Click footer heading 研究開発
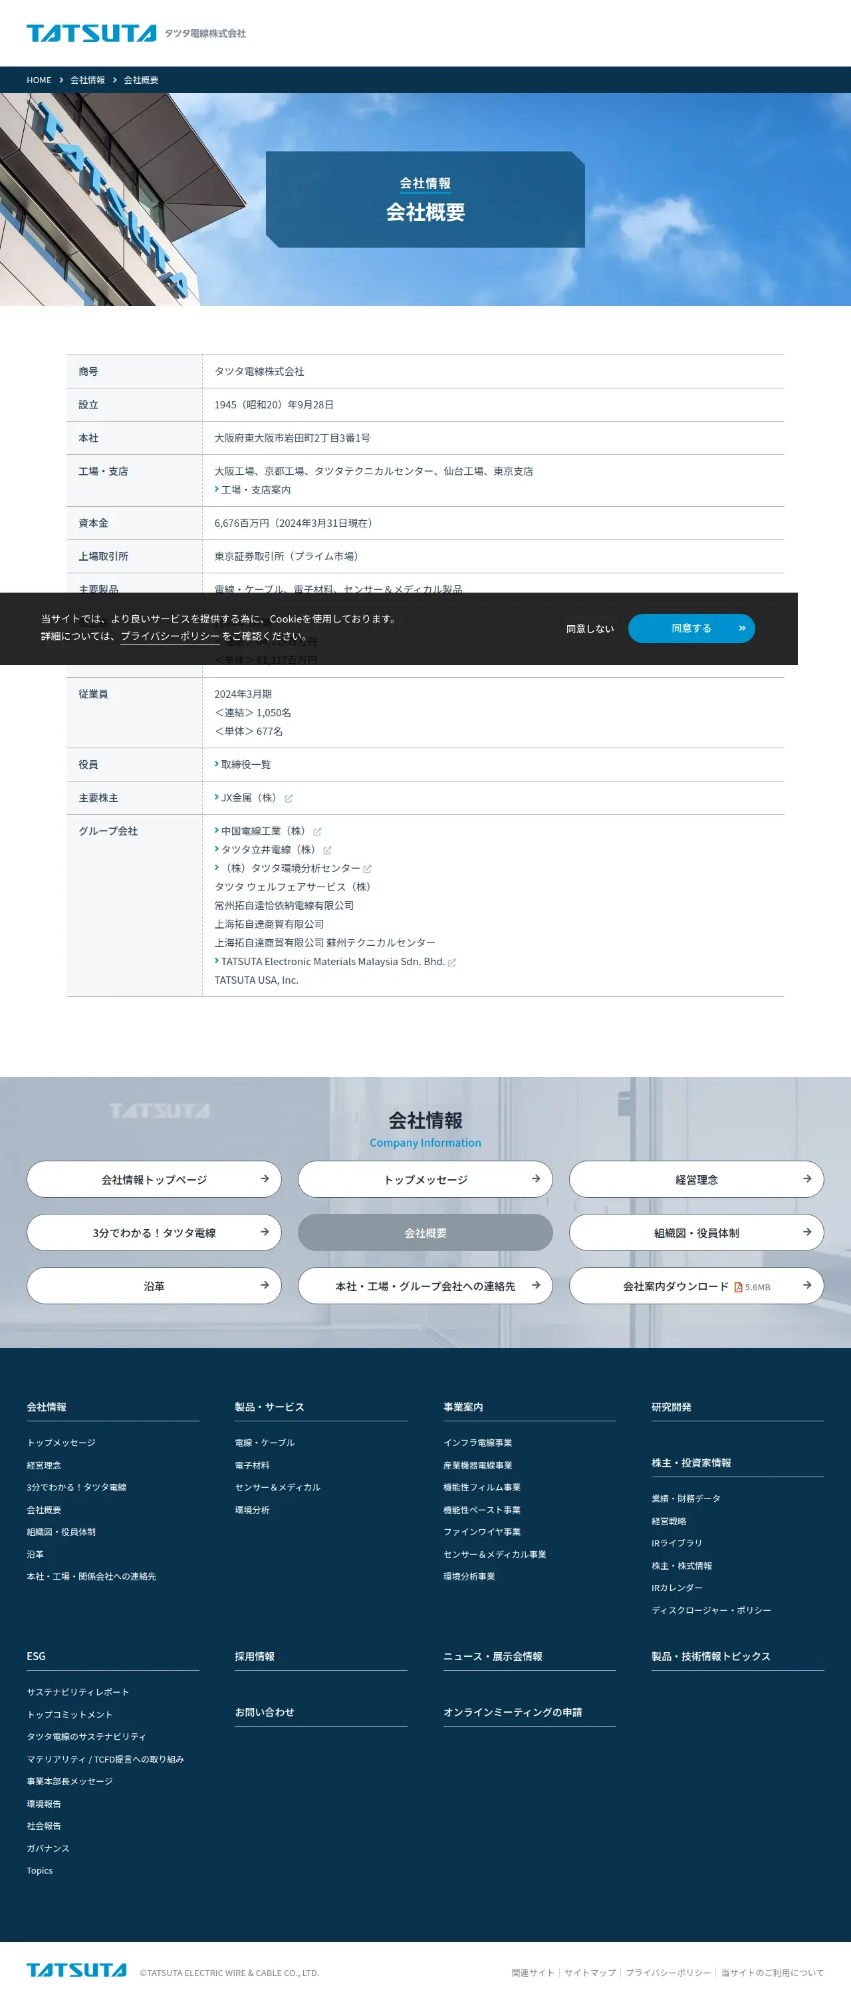 [671, 1407]
